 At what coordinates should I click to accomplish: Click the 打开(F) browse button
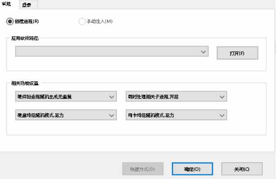tap(237, 53)
